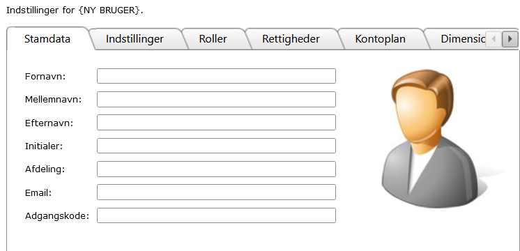
Task: Open the Kontoplan tab
Action: pyautogui.click(x=380, y=39)
